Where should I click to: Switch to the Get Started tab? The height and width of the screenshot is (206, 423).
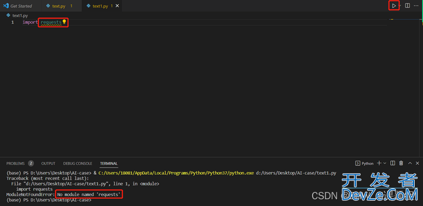point(21,6)
